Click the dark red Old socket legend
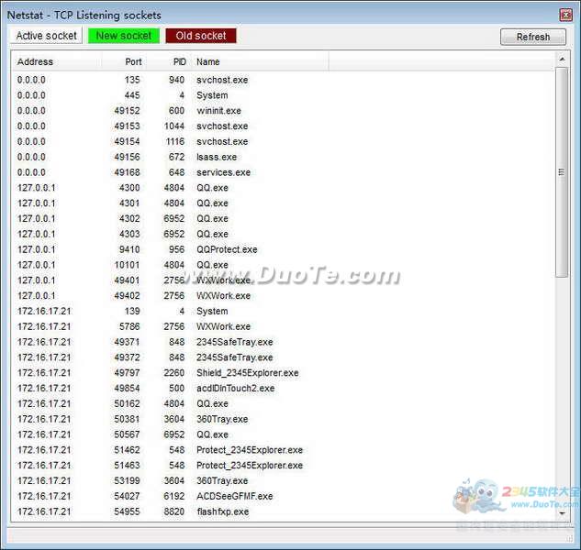This screenshot has width=581, height=550. tap(201, 36)
